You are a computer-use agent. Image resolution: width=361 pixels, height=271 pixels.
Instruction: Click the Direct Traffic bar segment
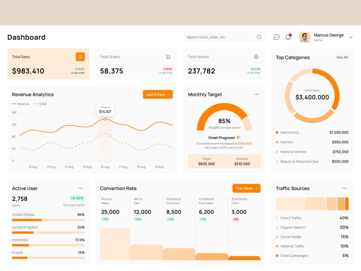pyautogui.click(x=290, y=204)
